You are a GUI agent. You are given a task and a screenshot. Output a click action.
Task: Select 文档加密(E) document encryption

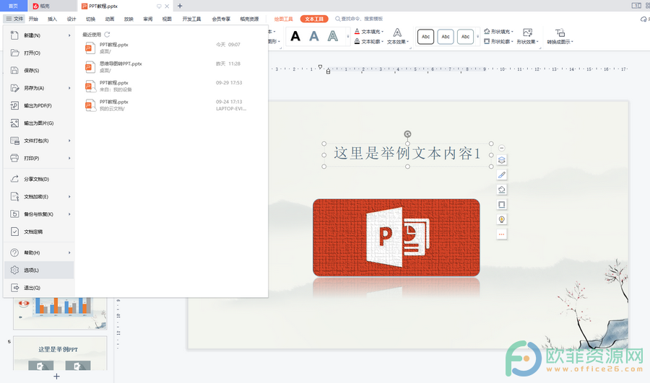(40, 197)
